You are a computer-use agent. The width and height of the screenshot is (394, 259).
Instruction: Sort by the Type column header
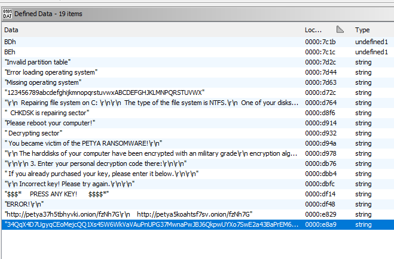362,29
